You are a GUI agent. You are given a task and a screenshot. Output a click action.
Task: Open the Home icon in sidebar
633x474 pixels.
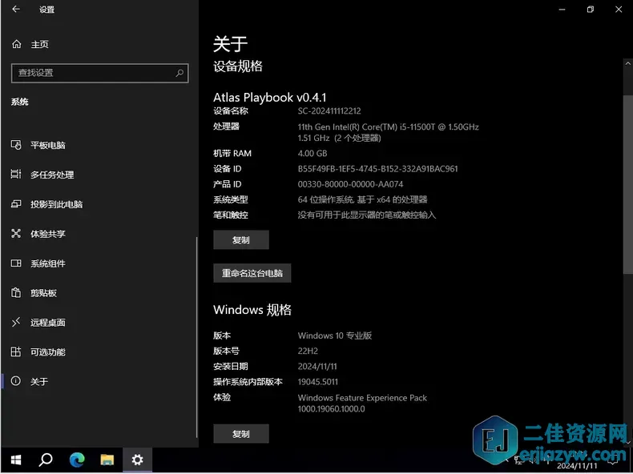pos(17,44)
